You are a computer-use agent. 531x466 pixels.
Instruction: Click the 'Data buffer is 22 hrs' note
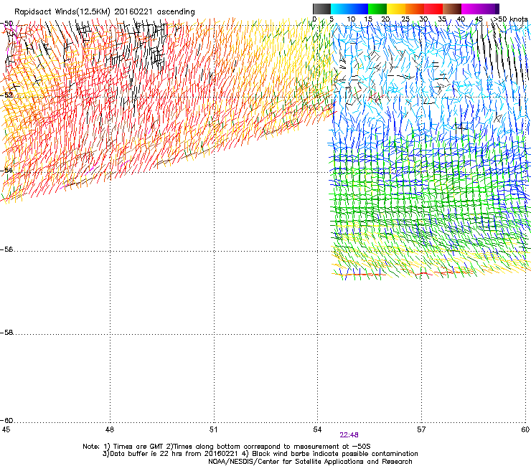point(260,454)
